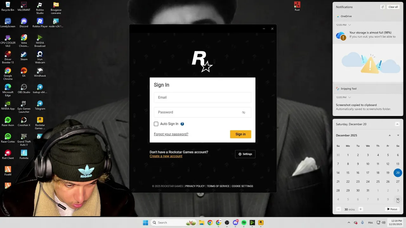This screenshot has height=228, width=406.
Task: Select the Microsoft Edge desktop icon
Action: pos(8,90)
